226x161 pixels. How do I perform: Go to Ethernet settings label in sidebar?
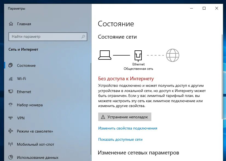tap(24, 92)
